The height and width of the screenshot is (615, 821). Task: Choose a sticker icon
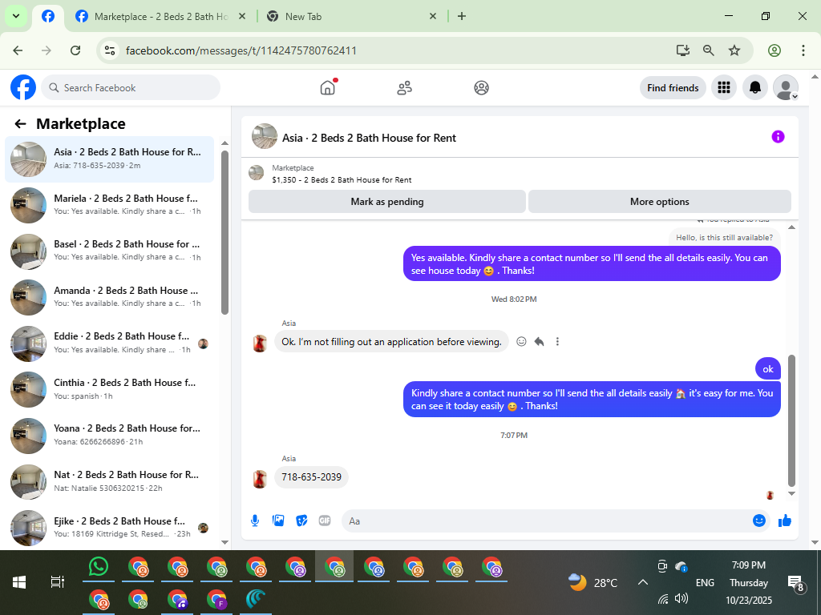click(301, 521)
